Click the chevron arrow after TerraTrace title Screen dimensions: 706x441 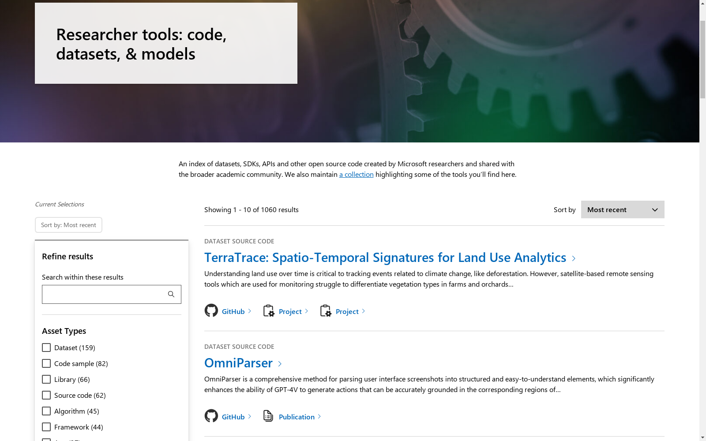point(574,258)
